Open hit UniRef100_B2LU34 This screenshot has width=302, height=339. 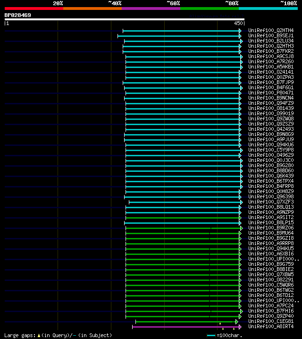tap(271, 41)
